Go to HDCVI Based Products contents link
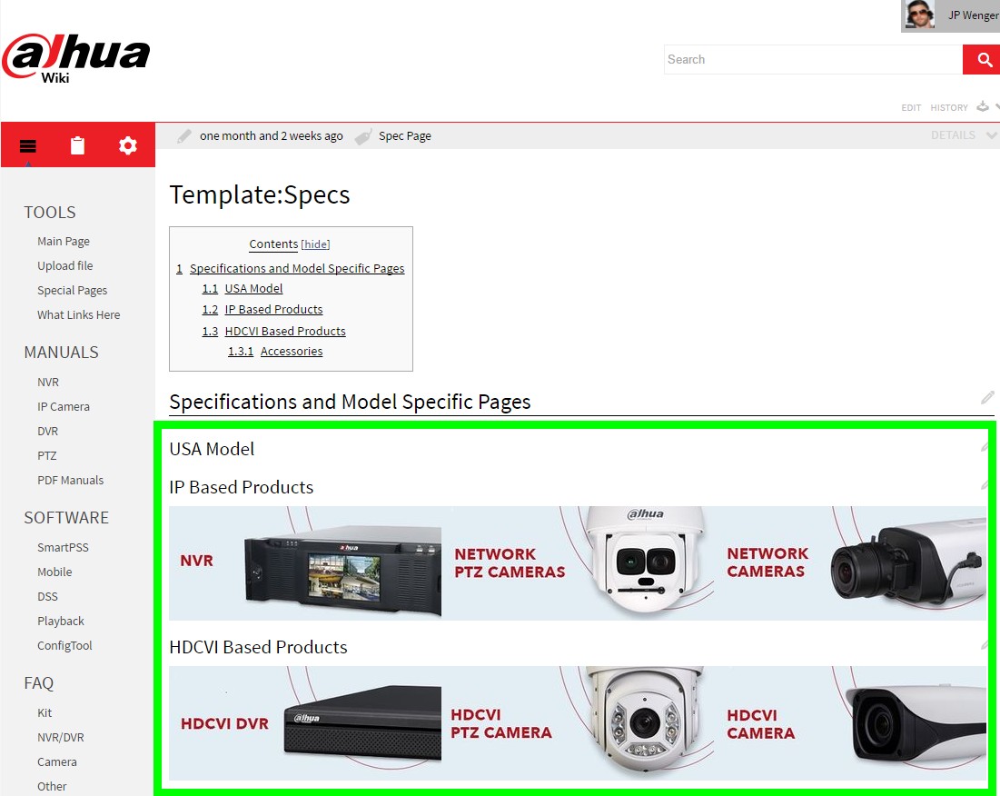This screenshot has height=796, width=1000. click(x=285, y=331)
